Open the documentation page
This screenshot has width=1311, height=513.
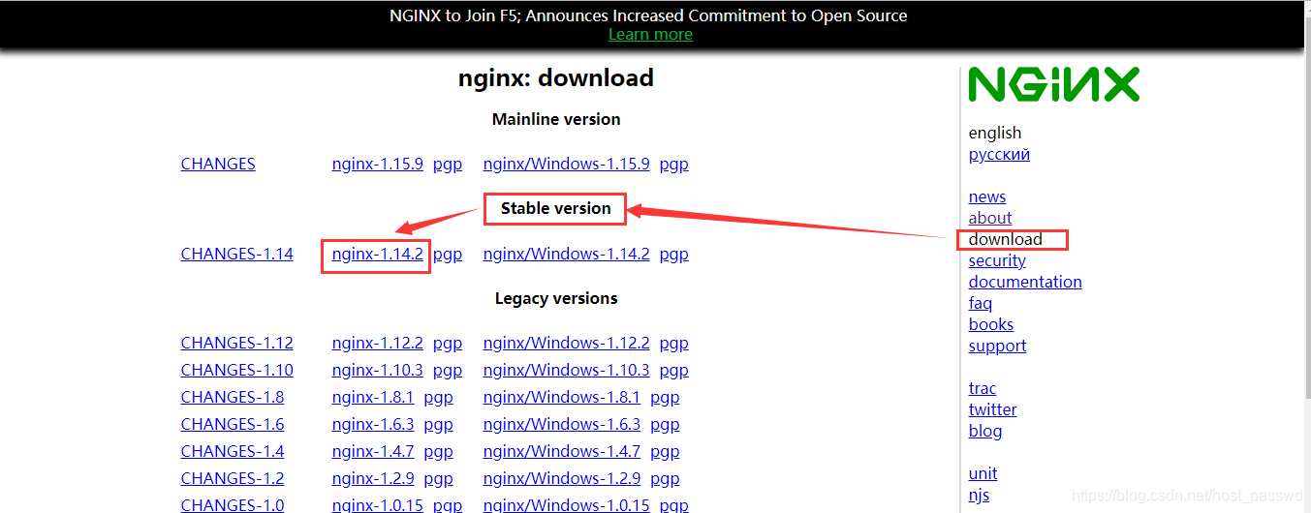coord(1025,282)
